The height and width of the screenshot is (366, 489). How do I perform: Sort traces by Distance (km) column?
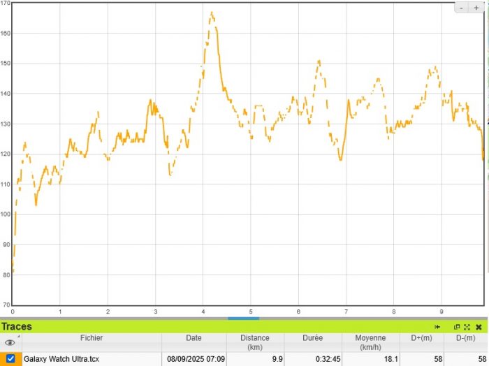click(255, 342)
